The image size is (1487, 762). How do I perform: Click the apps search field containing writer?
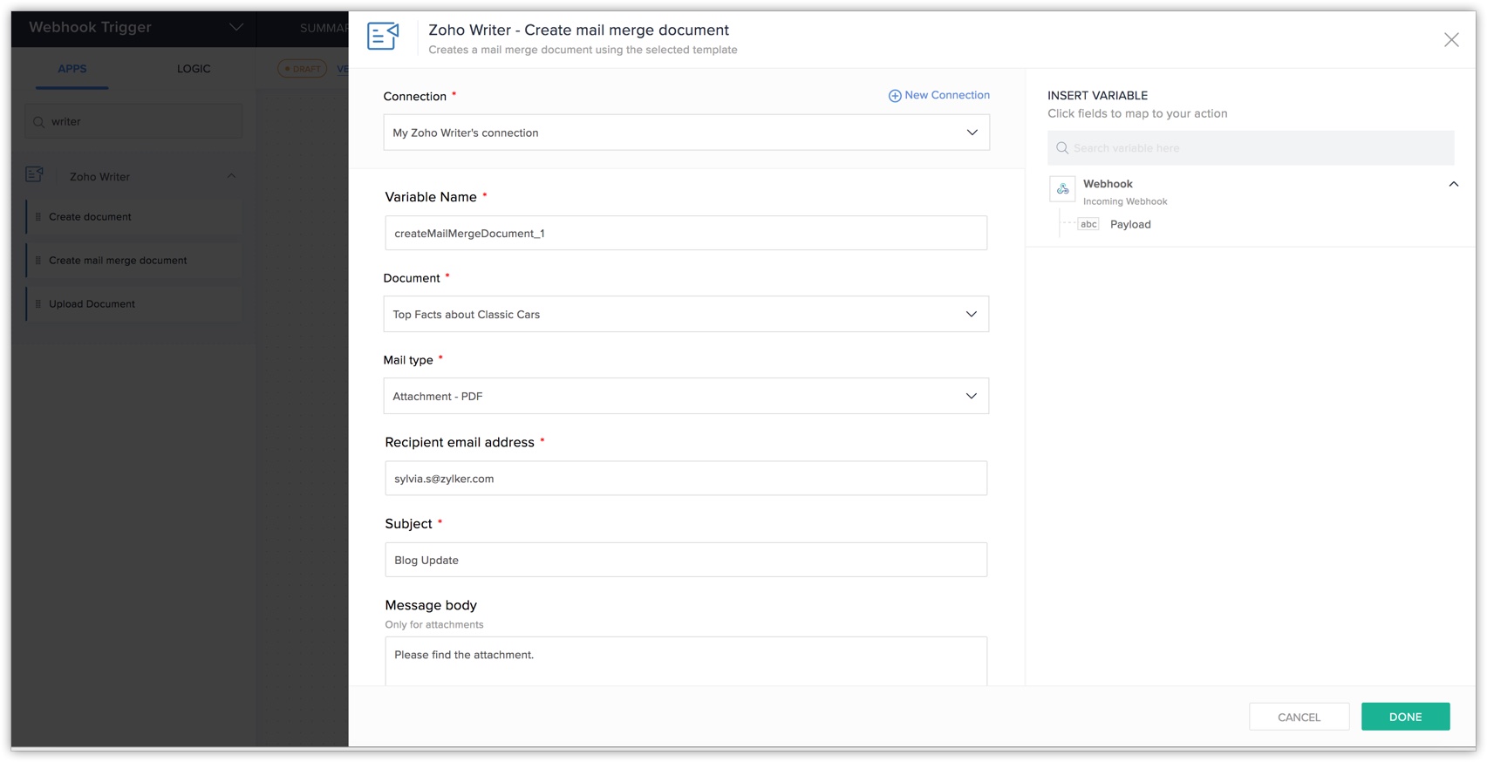(x=133, y=121)
